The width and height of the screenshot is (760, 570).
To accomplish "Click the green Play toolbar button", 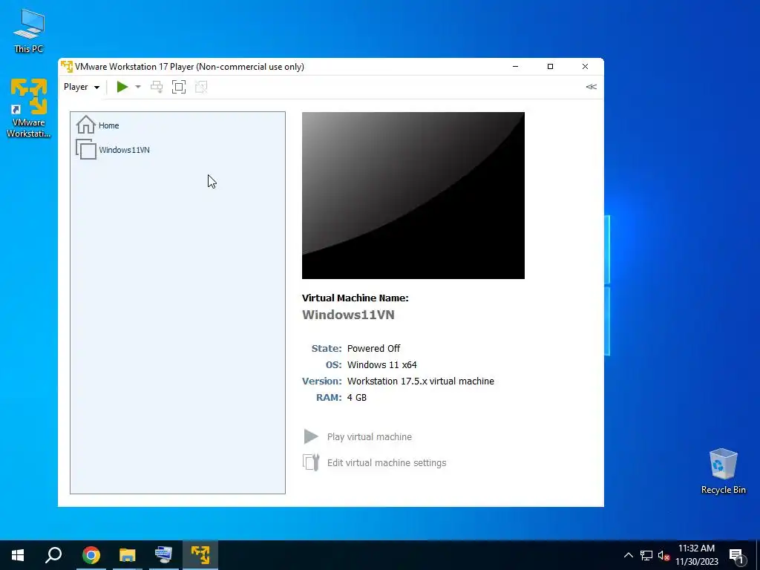I will (122, 87).
